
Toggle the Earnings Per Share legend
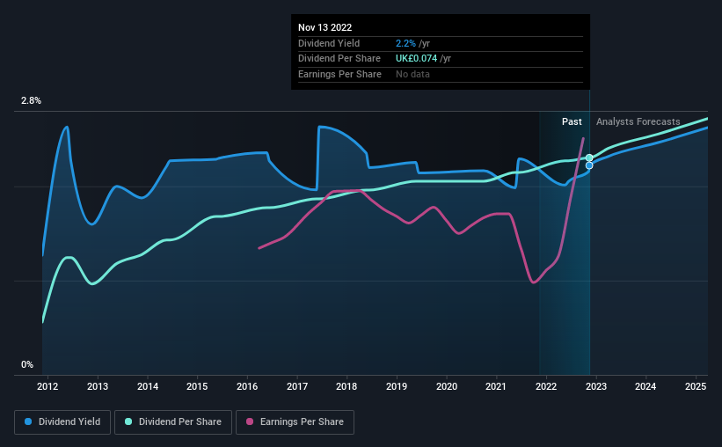click(295, 421)
